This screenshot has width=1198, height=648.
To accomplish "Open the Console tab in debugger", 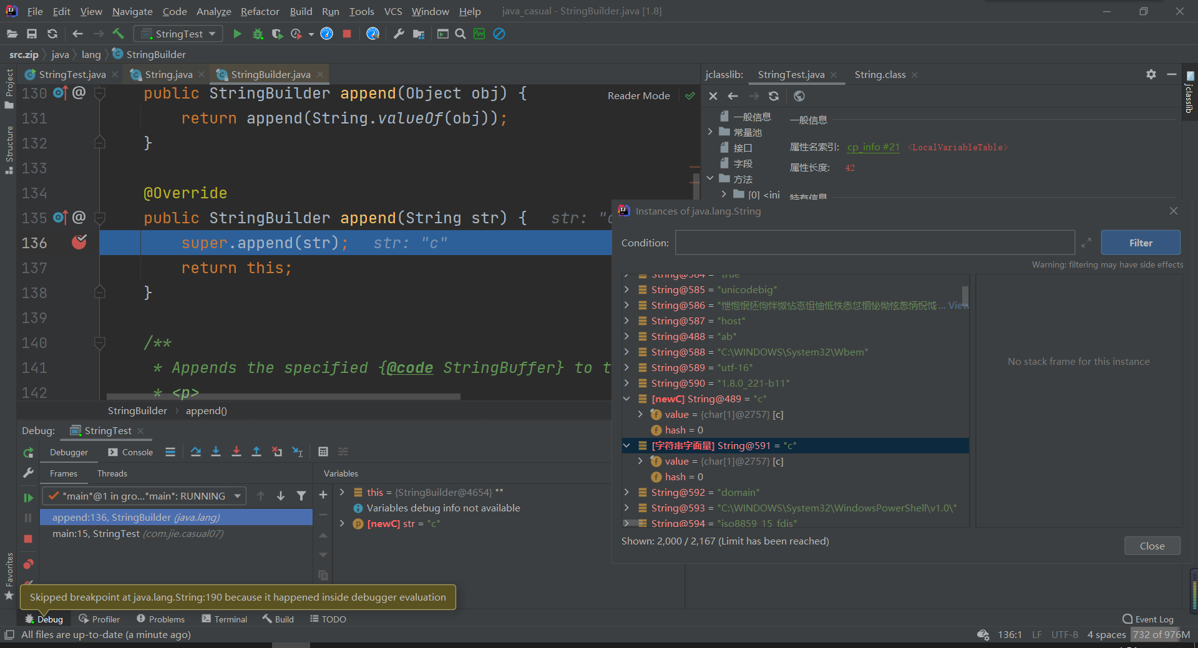I will [x=130, y=452].
